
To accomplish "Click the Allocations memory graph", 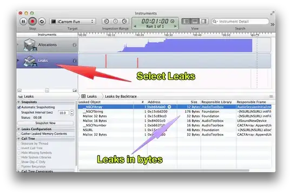I will pos(186,45).
